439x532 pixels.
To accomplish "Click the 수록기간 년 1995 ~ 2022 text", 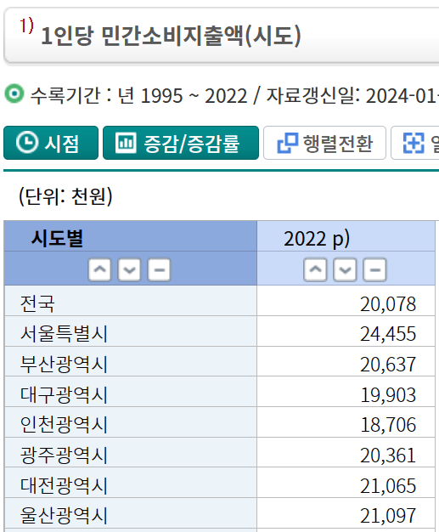I will 138,96.
